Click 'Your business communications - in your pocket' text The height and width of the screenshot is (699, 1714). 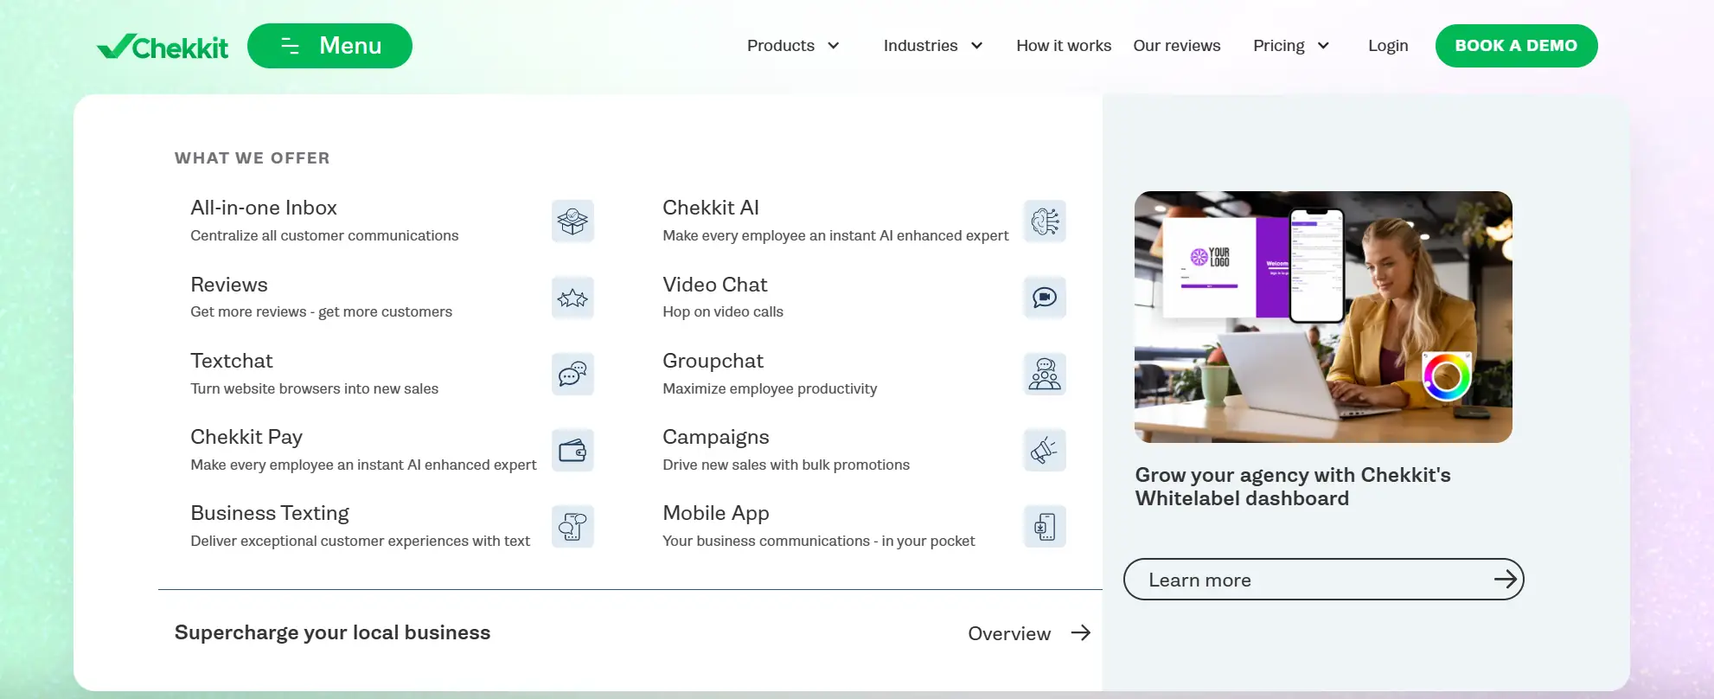coord(818,541)
